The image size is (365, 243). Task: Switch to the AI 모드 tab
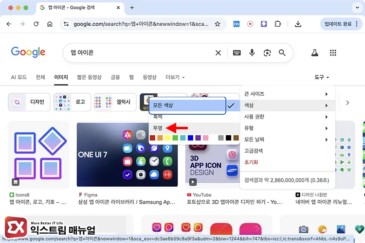coord(19,77)
